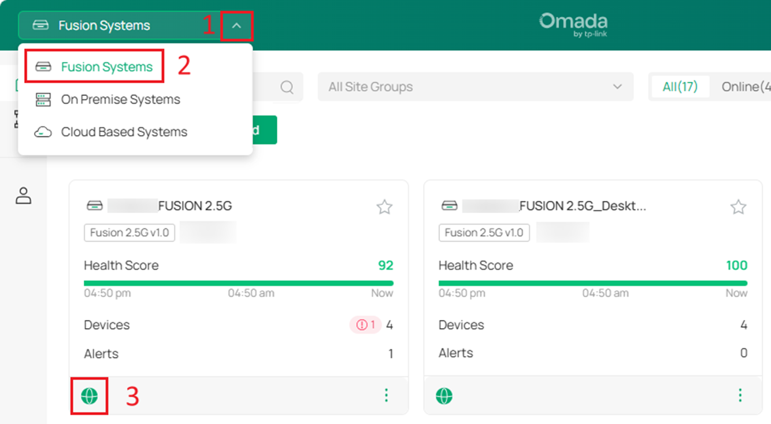Image resolution: width=771 pixels, height=424 pixels.
Task: Click the "Health Score" label on the score 92 card
Action: pos(121,265)
